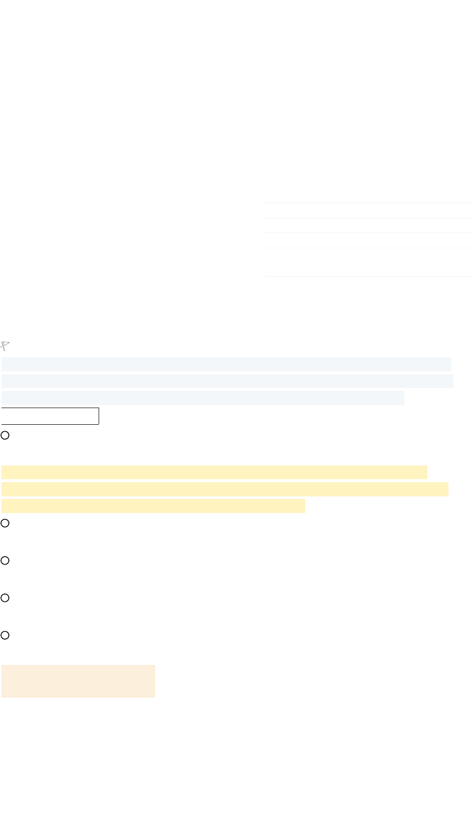The image size is (473, 826).
Task: Click the first yellow highlighted line
Action: (214, 472)
